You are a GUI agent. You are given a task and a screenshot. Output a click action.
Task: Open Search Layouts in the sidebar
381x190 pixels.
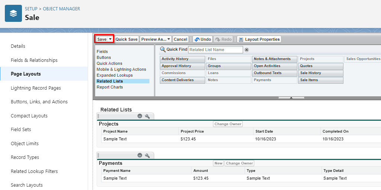click(x=27, y=185)
